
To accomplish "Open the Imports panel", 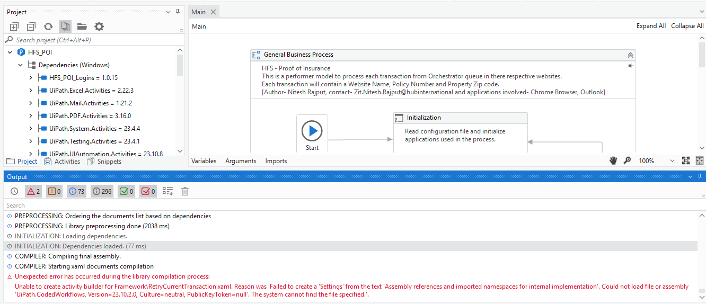I will pos(276,161).
